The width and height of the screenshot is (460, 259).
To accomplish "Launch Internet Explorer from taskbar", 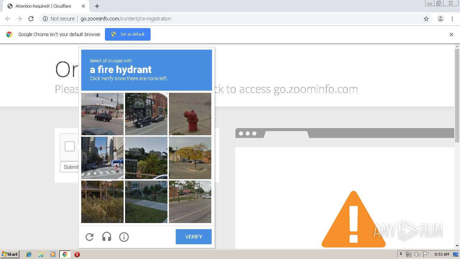I will click(29, 254).
